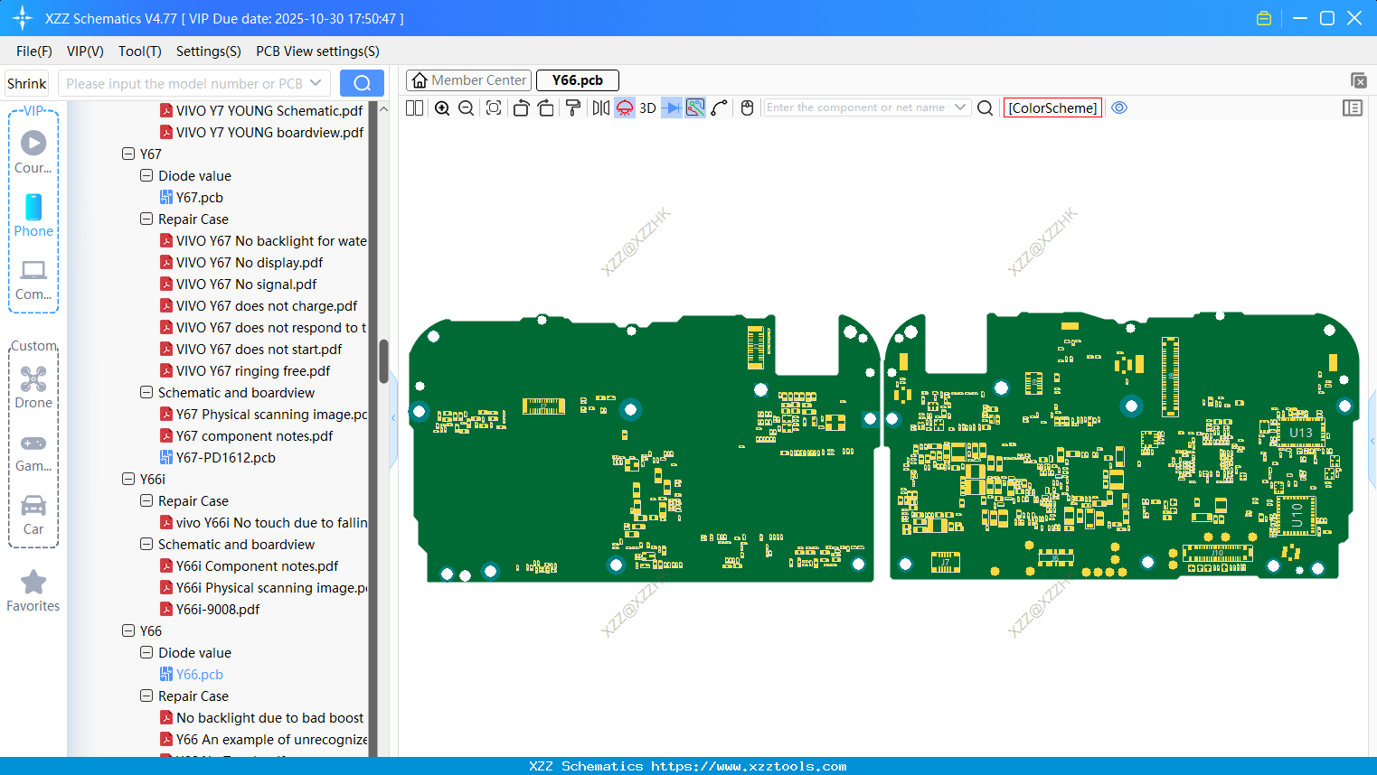Toggle the 3D view mode
Image resolution: width=1377 pixels, height=775 pixels.
[647, 108]
